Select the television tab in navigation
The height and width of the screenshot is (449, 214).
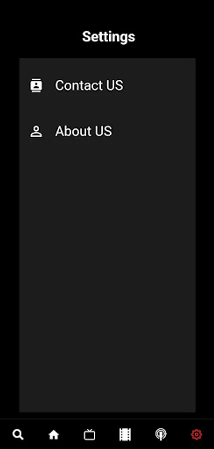pyautogui.click(x=89, y=435)
